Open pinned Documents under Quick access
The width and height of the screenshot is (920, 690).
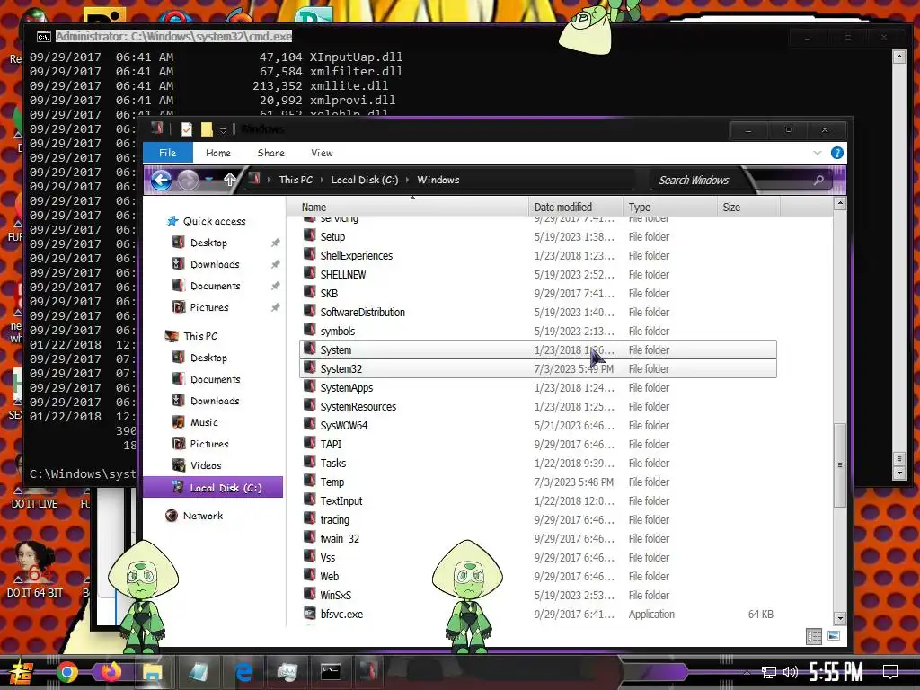(x=216, y=286)
